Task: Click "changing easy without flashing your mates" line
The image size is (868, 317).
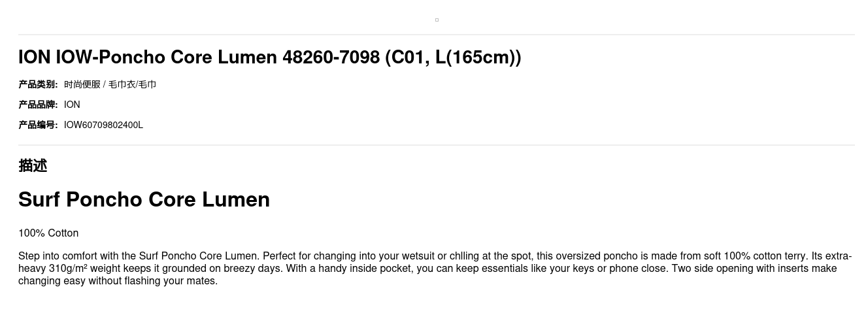Action: tap(118, 281)
